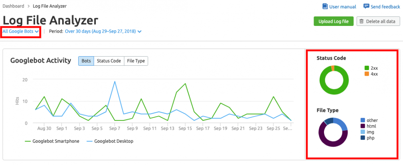Image resolution: width=403 pixels, height=165 pixels.
Task: Click the Upload Log file button
Action: [334, 21]
